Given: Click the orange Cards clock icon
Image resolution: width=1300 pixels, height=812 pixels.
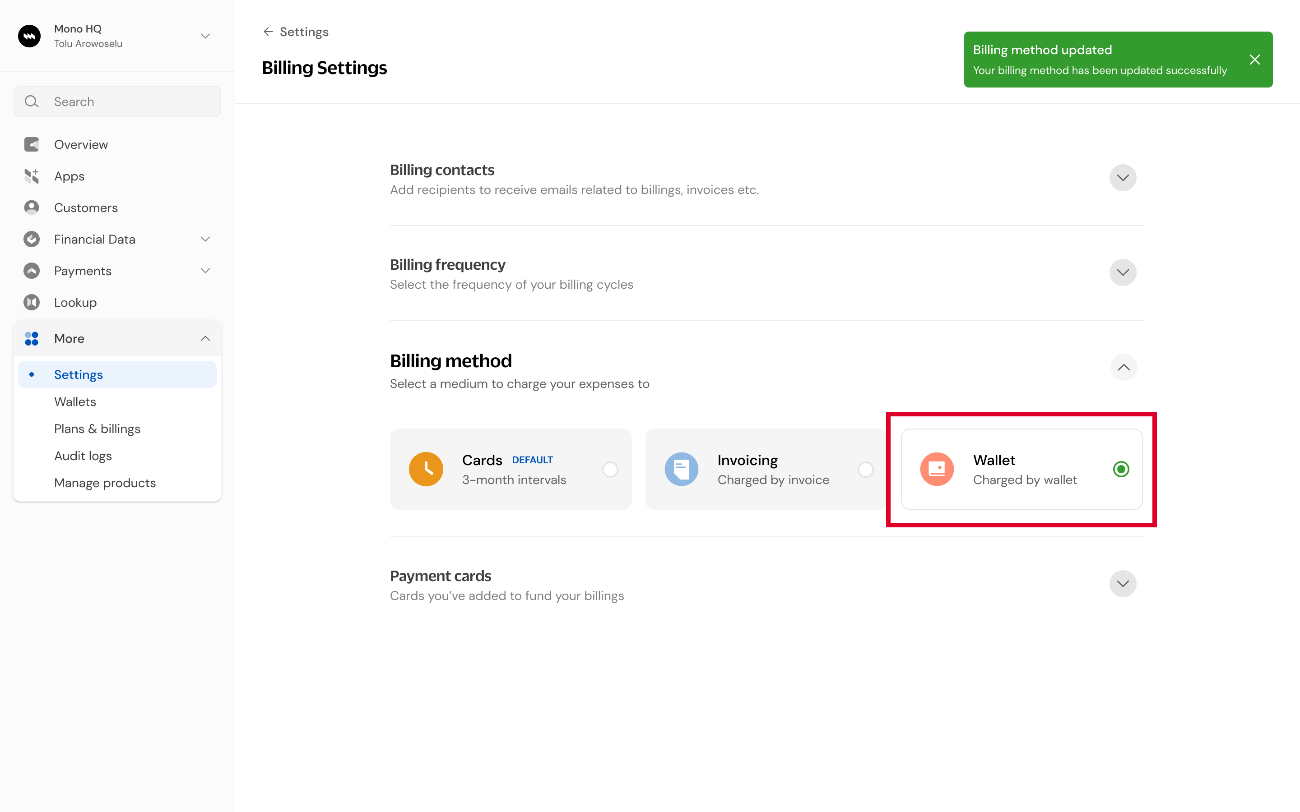Looking at the screenshot, I should (426, 469).
